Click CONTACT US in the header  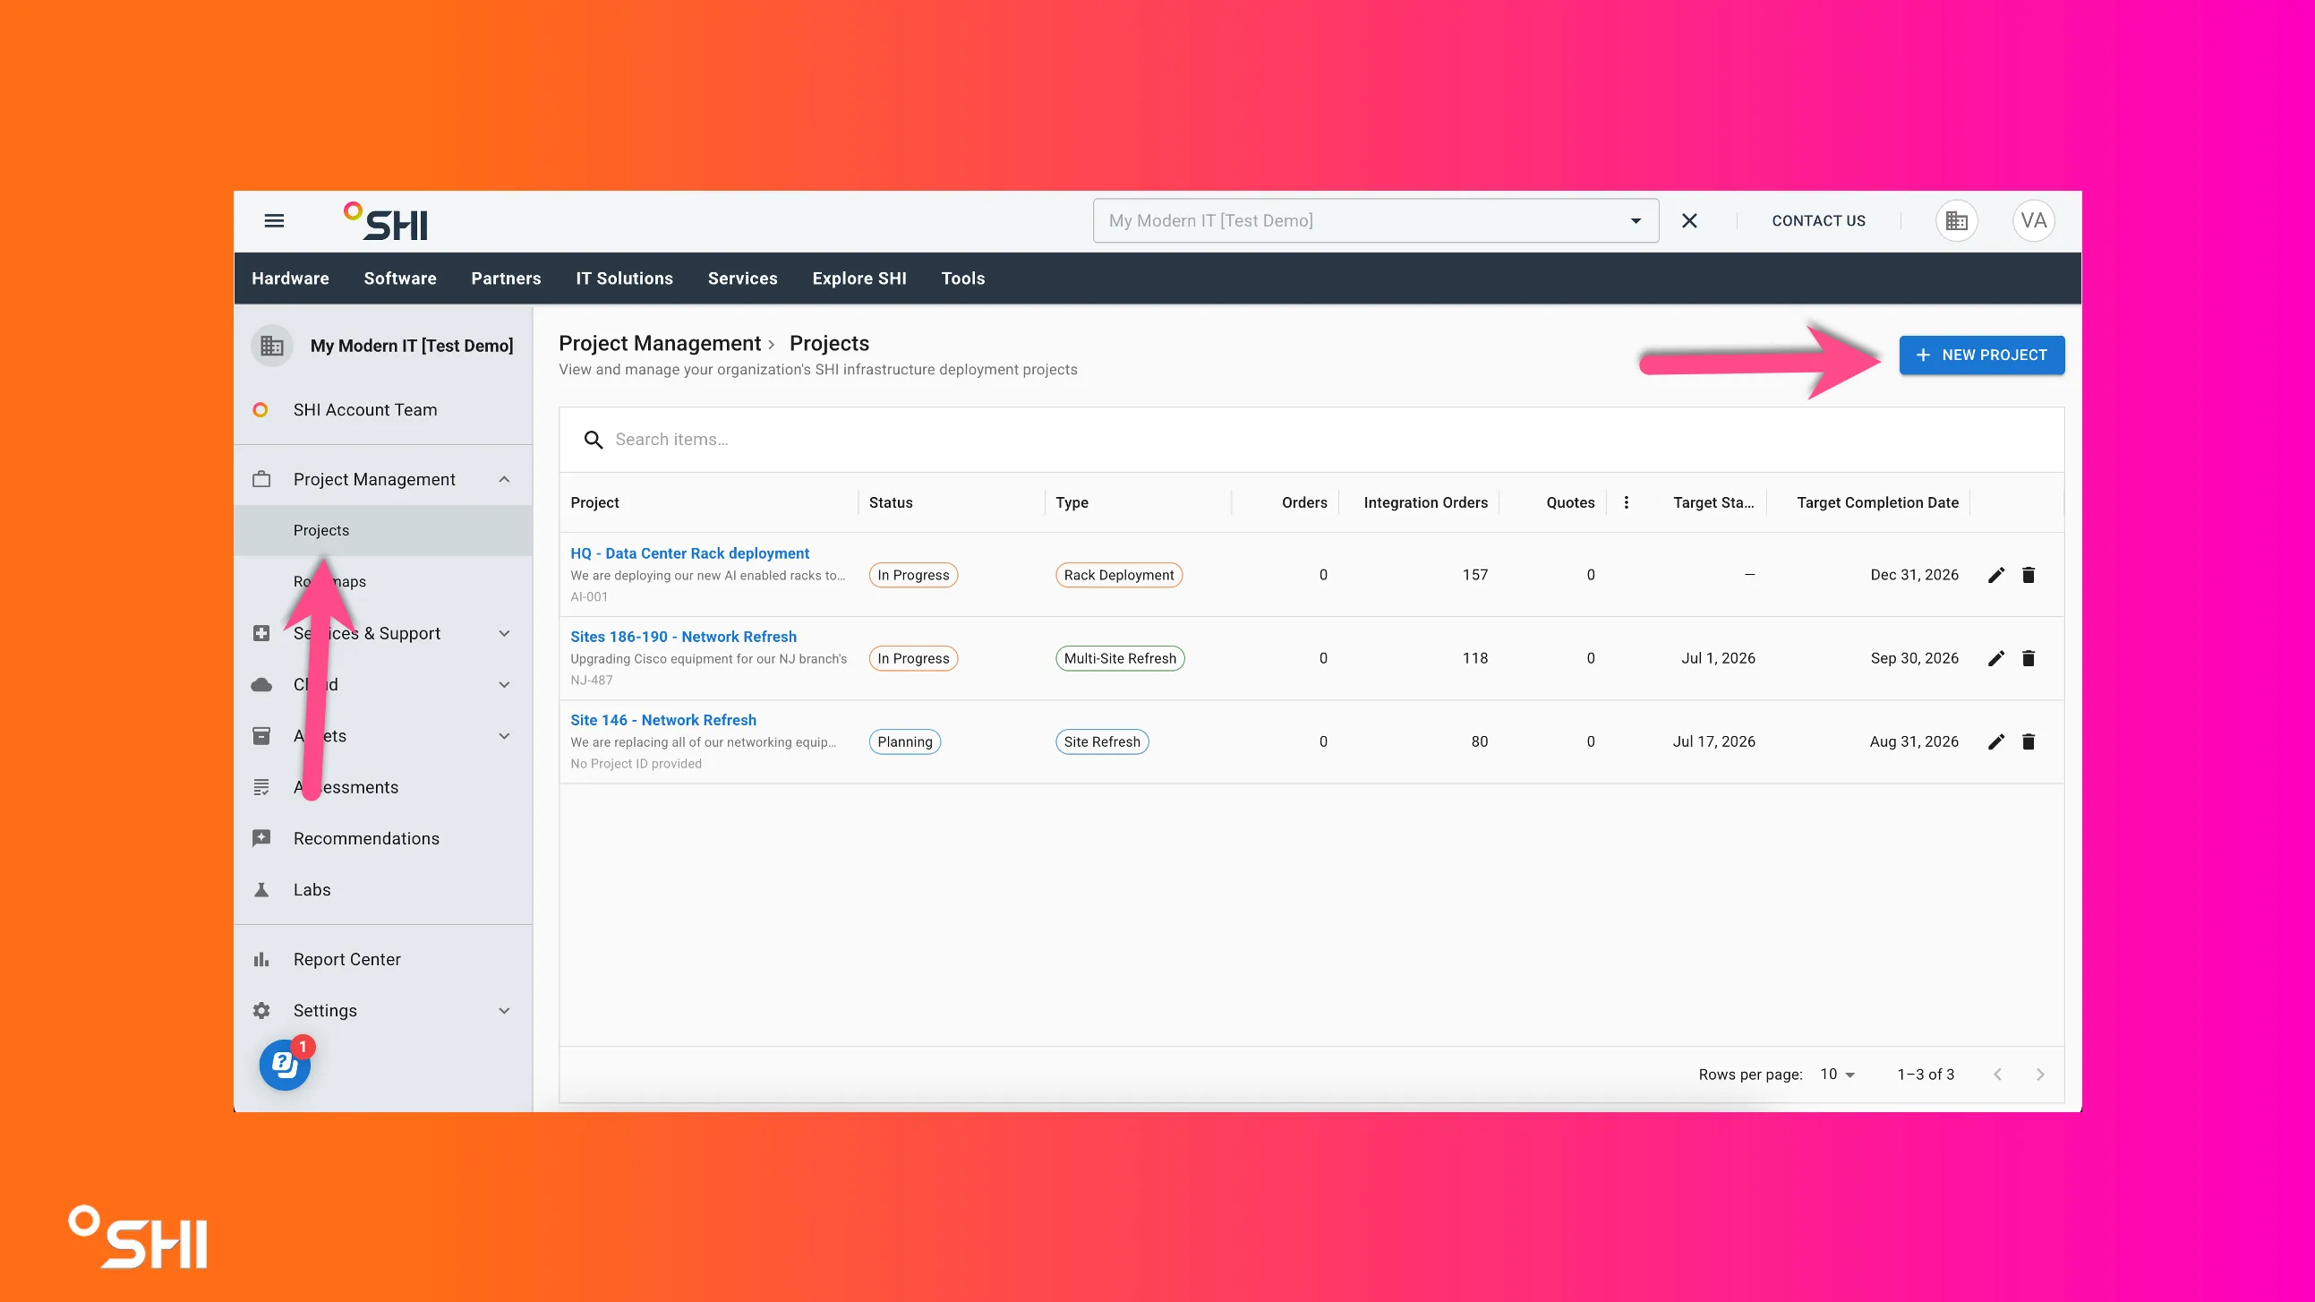1818,220
